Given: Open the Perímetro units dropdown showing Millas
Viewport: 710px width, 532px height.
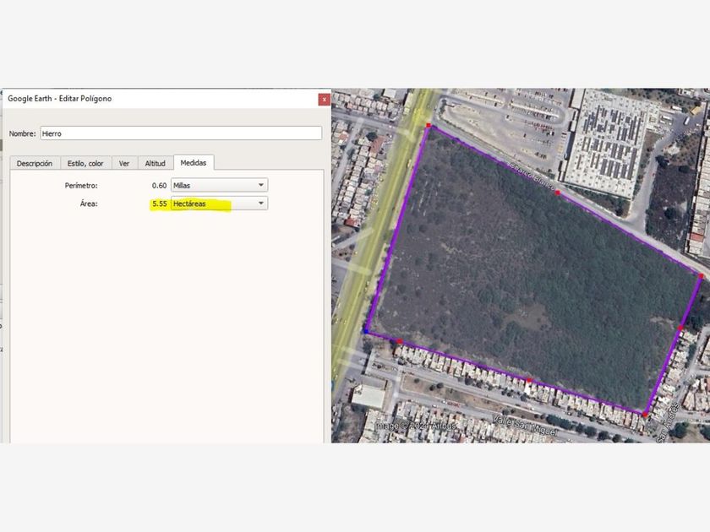Looking at the screenshot, I should (x=218, y=184).
